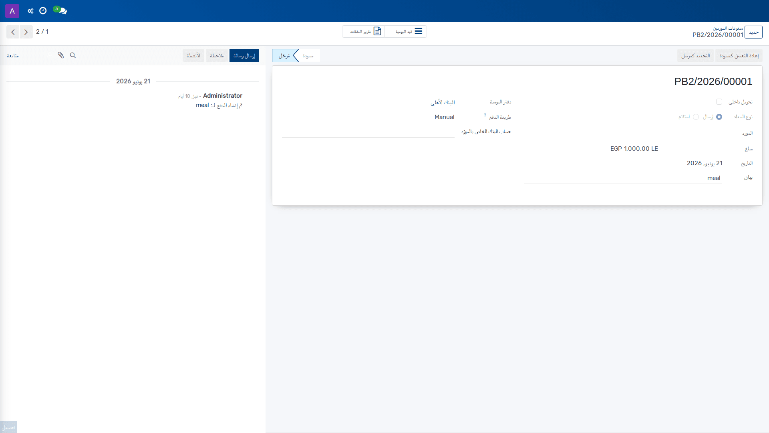Viewport: 769px width, 433px height.
Task: Click the record title PB2/2026/00001 heading
Action: coord(713,81)
